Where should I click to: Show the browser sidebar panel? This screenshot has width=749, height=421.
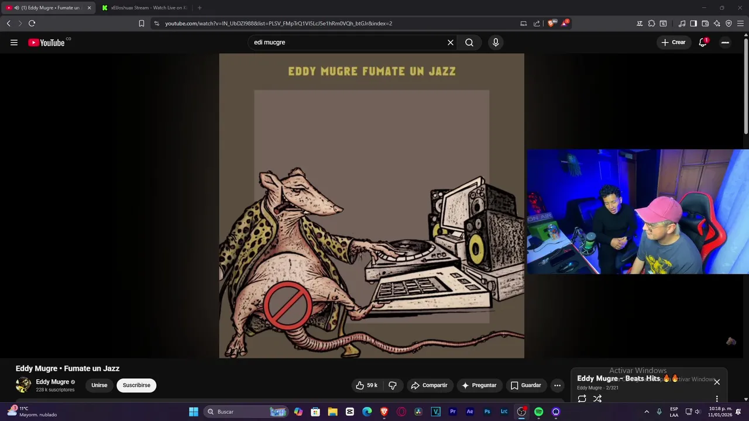pos(693,23)
